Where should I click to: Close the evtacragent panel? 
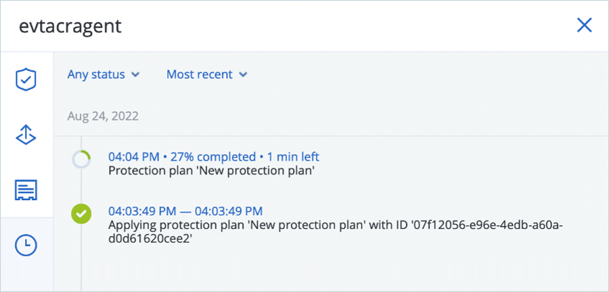[x=583, y=26]
